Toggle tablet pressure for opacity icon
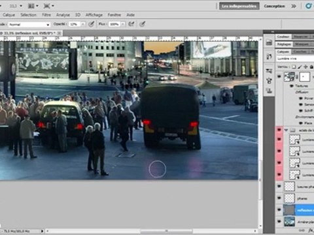314x235 pixels. click(91, 24)
